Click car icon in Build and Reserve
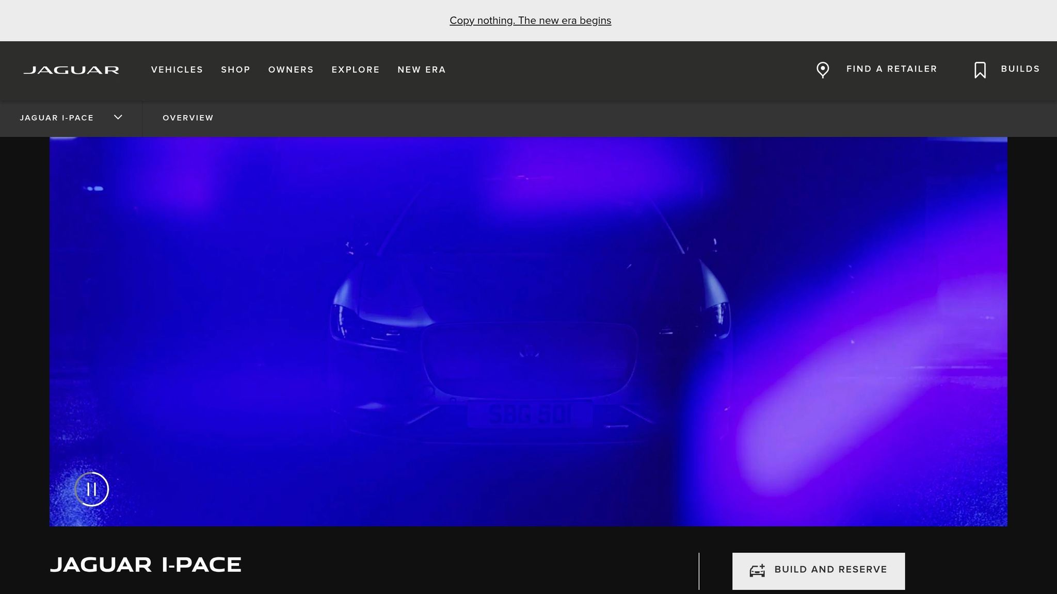The width and height of the screenshot is (1057, 594). coord(757,571)
